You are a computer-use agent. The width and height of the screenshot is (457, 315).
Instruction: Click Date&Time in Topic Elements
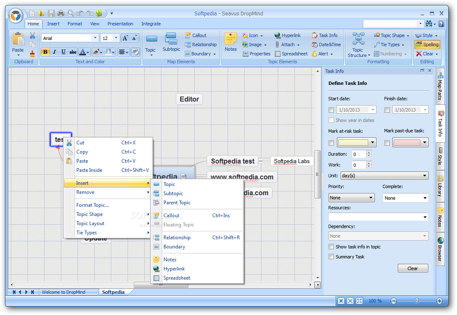point(326,45)
